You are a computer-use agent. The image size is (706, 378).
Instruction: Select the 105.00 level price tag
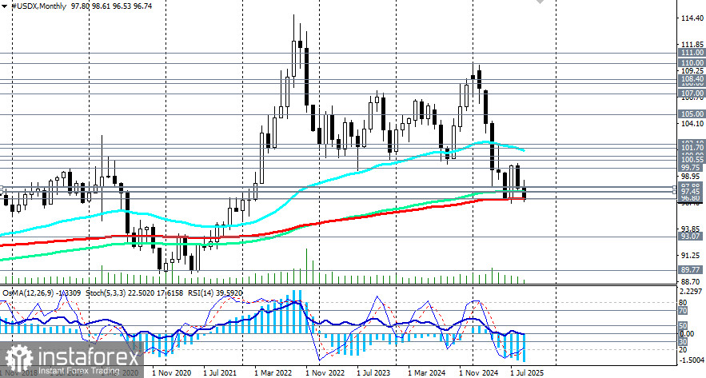click(692, 114)
